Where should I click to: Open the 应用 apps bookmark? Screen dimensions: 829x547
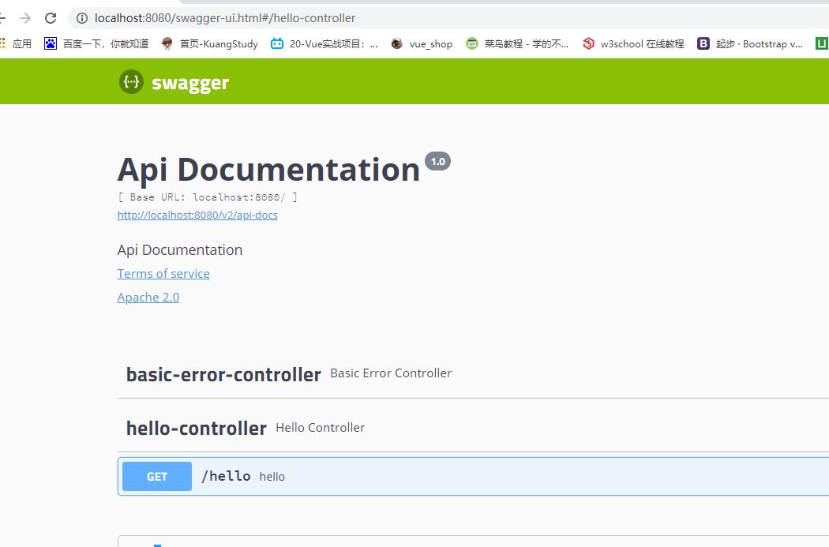click(16, 44)
